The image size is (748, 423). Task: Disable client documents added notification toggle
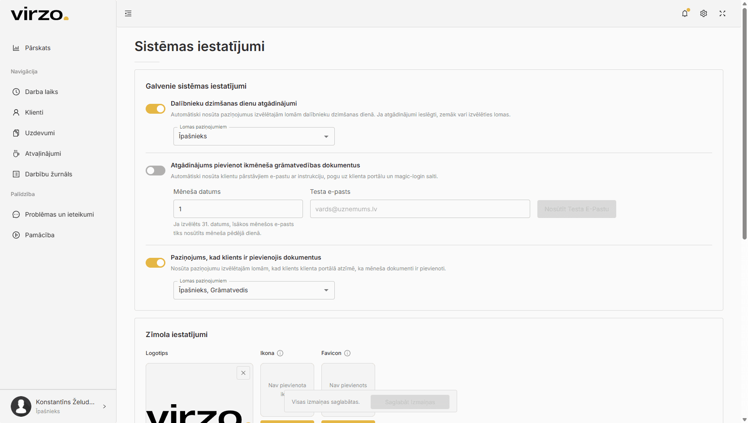pos(156,263)
